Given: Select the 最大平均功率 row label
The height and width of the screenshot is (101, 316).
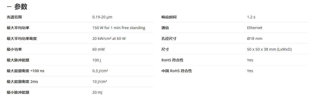Looking at the screenshot, I should [x=18, y=28].
